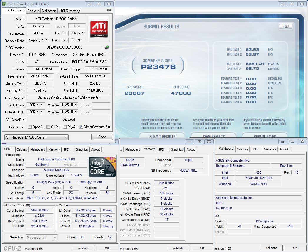Screen dimensions: 308x252
Task: Click OK in right CPU-Z window
Action: pos(295,248)
